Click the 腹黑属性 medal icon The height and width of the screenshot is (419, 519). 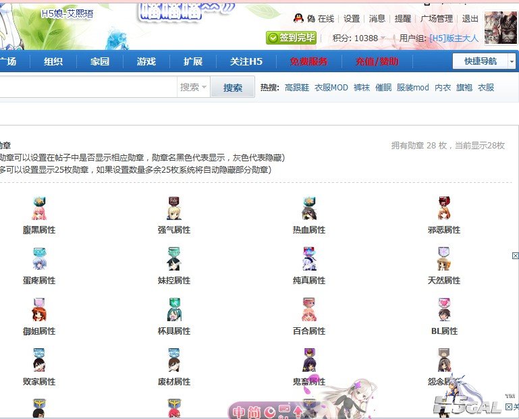[39, 209]
